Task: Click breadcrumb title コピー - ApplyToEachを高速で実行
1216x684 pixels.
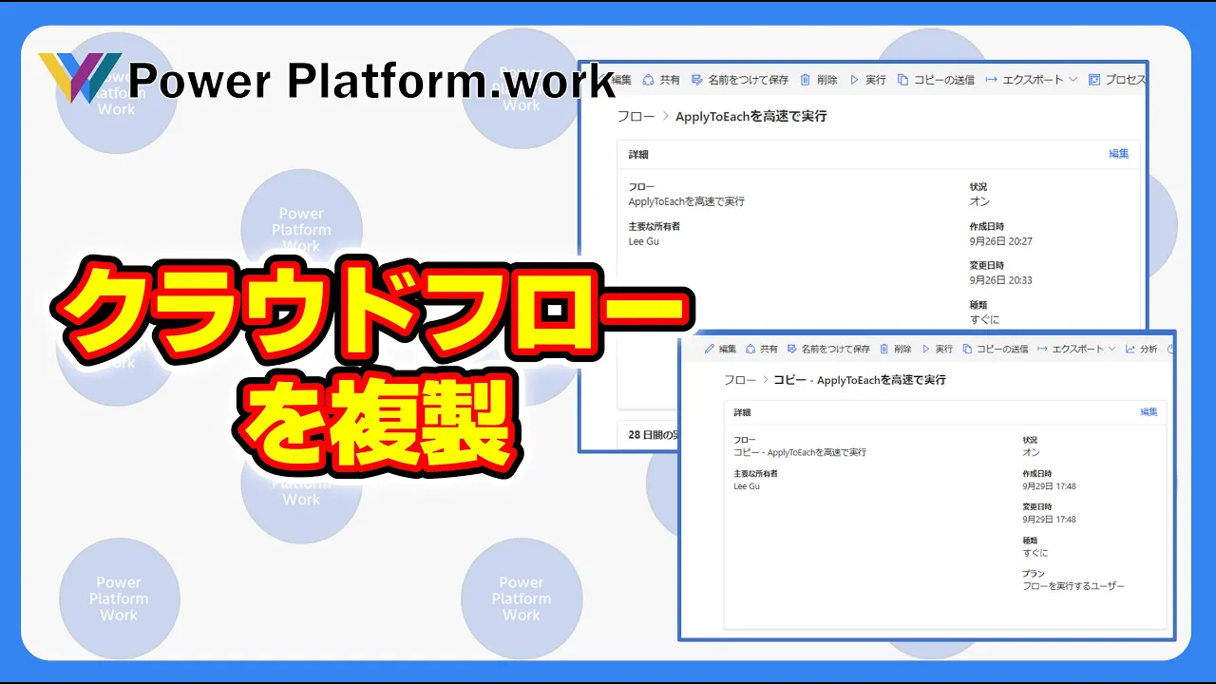Action: [860, 379]
